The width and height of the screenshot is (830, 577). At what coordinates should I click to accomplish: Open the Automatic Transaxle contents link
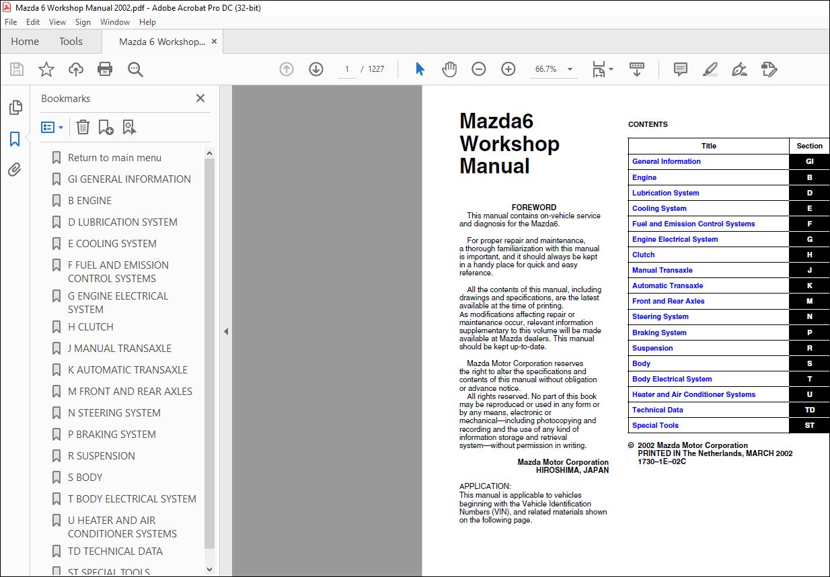[667, 285]
